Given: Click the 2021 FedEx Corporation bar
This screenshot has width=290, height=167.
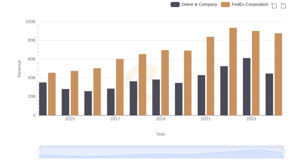Looking at the screenshot, I should [211, 76].
